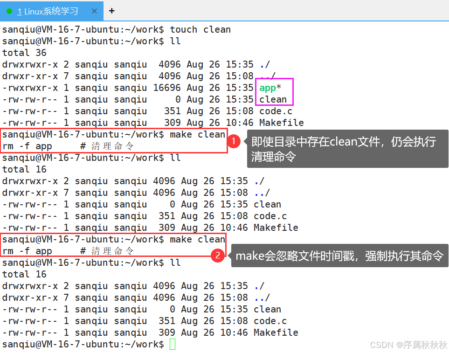Click the green connection status dot on the tab
The width and height of the screenshot is (449, 353).
(x=9, y=11)
